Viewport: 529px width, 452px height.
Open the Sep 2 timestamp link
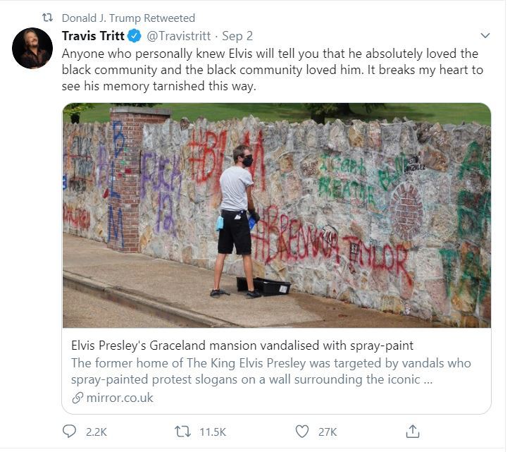[237, 36]
